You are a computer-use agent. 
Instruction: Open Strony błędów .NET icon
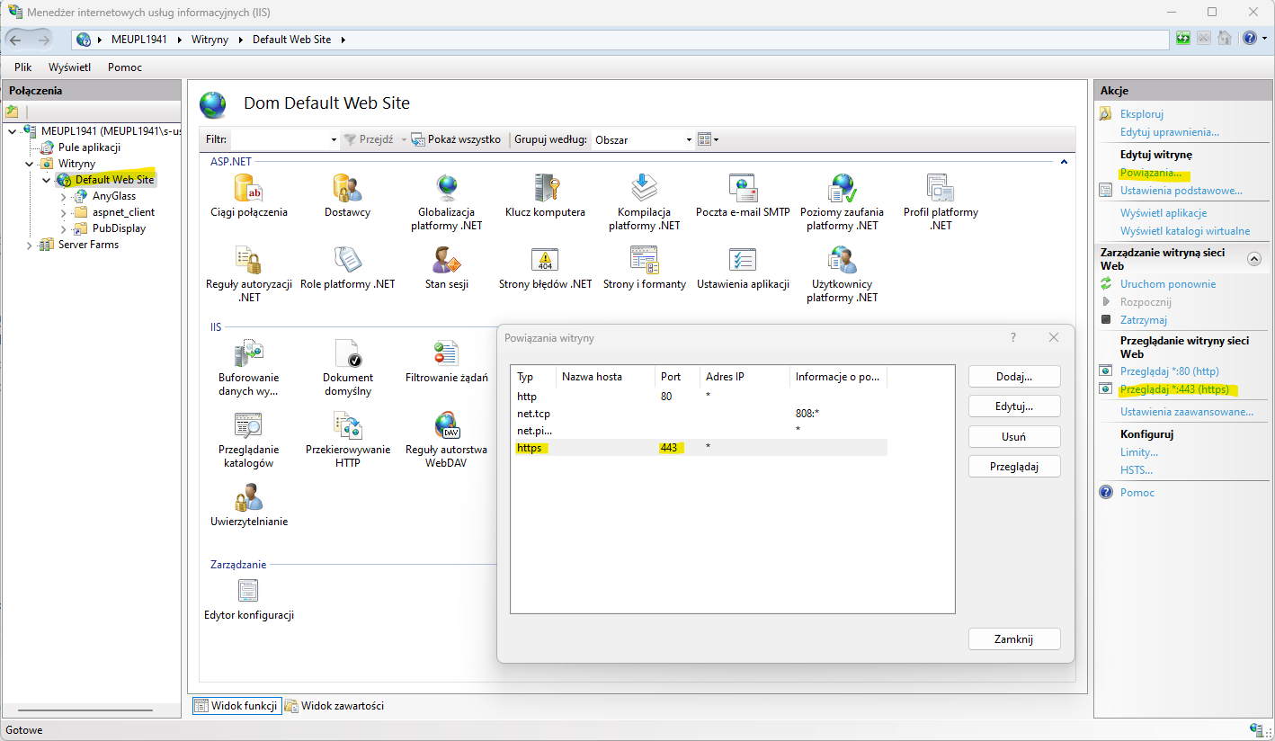(x=545, y=262)
